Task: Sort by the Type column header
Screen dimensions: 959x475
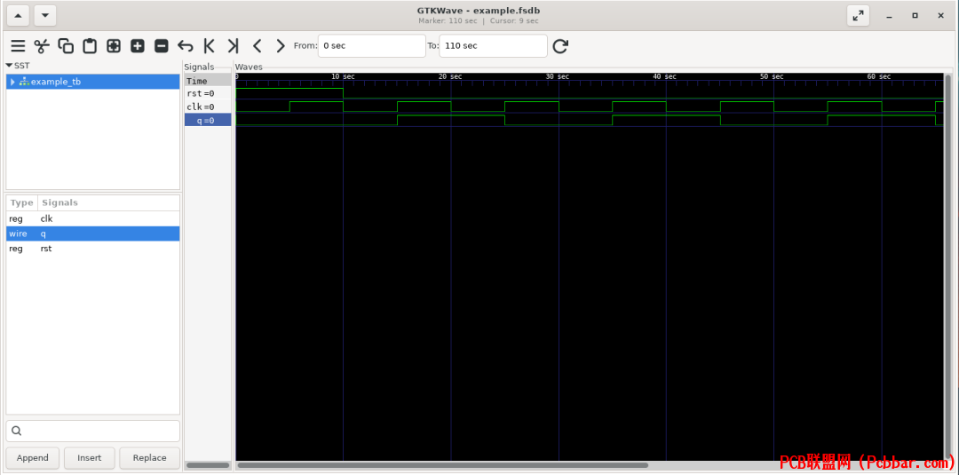Action: point(22,202)
